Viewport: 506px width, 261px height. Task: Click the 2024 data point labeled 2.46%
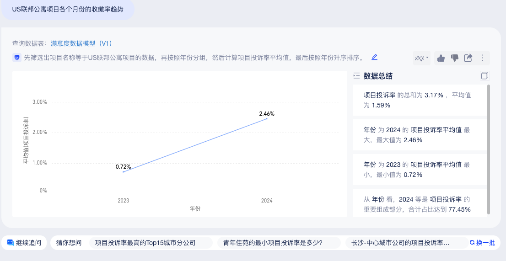[267, 118]
